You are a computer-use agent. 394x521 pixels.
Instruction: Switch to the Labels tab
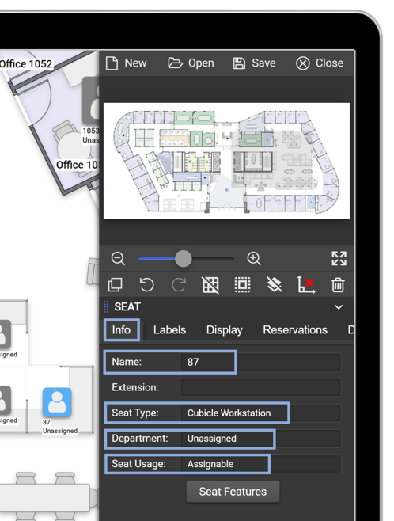click(x=169, y=330)
